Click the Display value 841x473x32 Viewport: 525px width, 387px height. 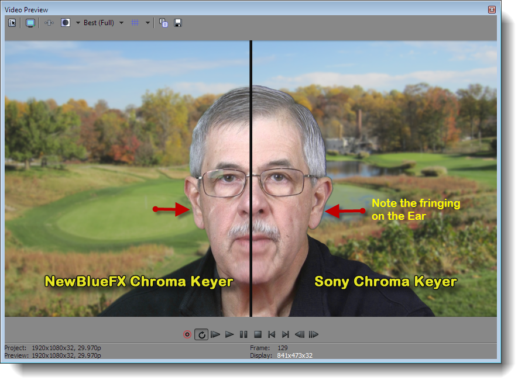294,355
